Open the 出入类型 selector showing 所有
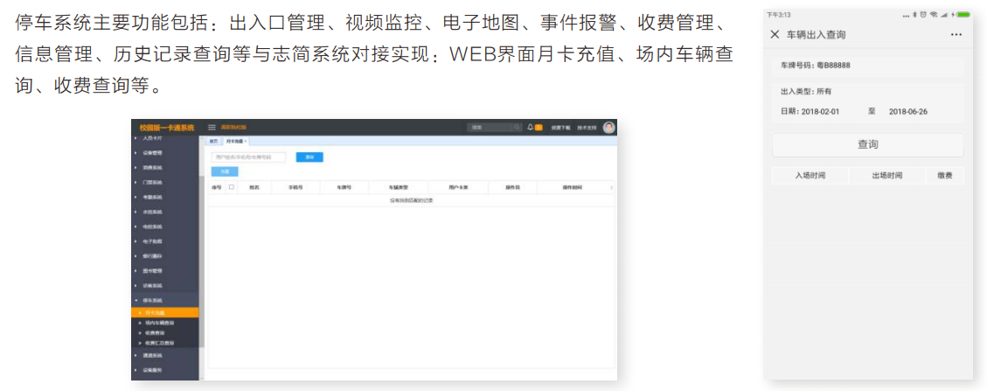Viewport: 987px width, 391px height. 824,91
